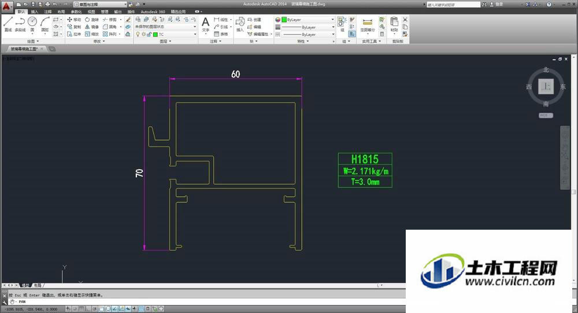Click the Save icon in quick access toolbar
The image size is (578, 313).
pyautogui.click(x=33, y=4)
